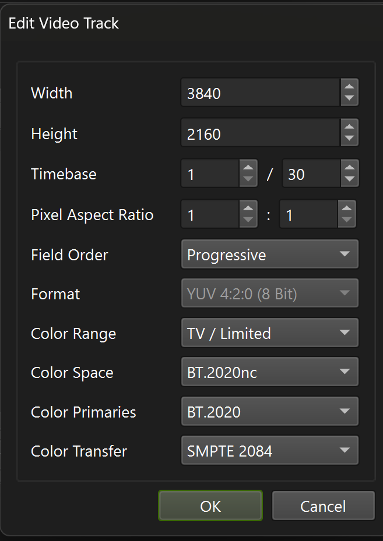Increase Timebase numerator value
Screen dimensions: 383x541
(x=248, y=168)
